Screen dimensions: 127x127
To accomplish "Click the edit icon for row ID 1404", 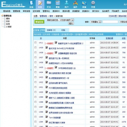I will tap(47, 72).
